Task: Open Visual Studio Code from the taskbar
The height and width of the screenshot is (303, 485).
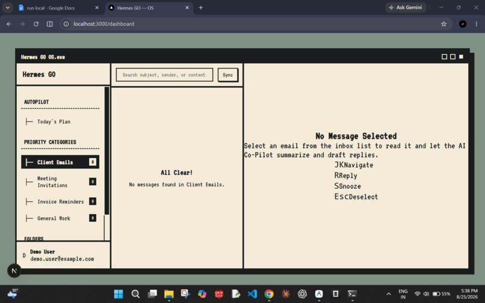Action: click(252, 294)
